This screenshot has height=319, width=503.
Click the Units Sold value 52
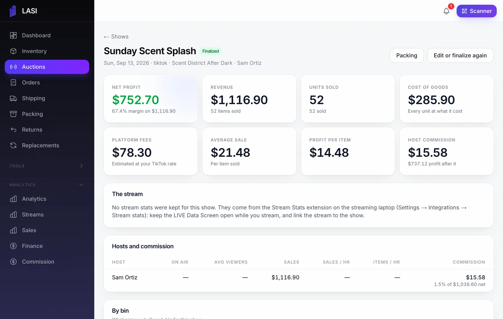click(317, 100)
